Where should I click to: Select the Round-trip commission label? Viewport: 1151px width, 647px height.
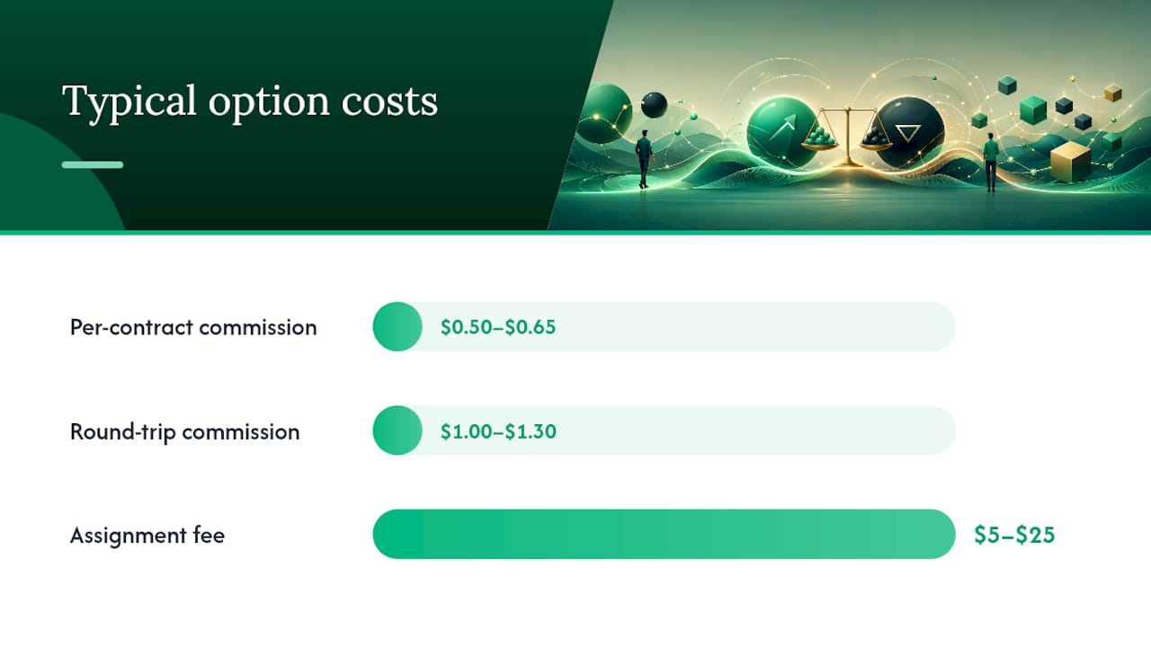tap(184, 431)
